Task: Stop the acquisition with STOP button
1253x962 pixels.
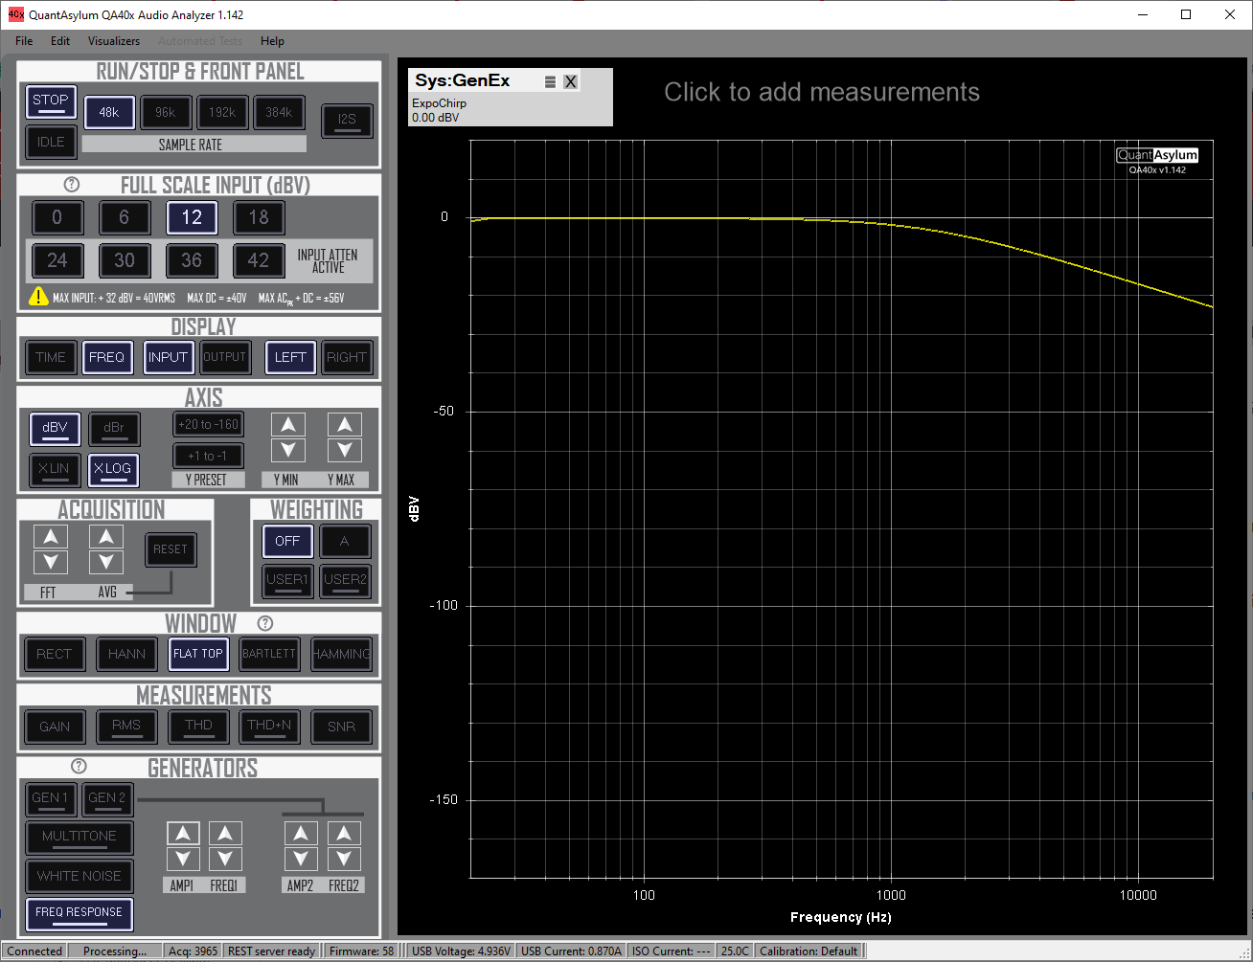Action: pos(51,102)
